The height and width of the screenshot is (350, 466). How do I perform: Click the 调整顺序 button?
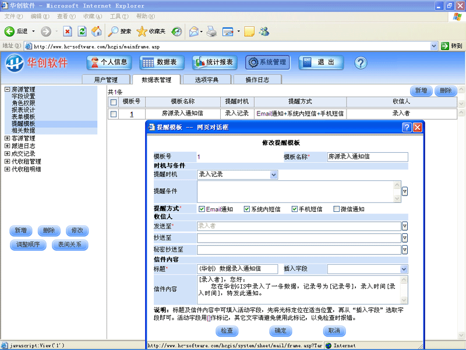pyautogui.click(x=28, y=244)
